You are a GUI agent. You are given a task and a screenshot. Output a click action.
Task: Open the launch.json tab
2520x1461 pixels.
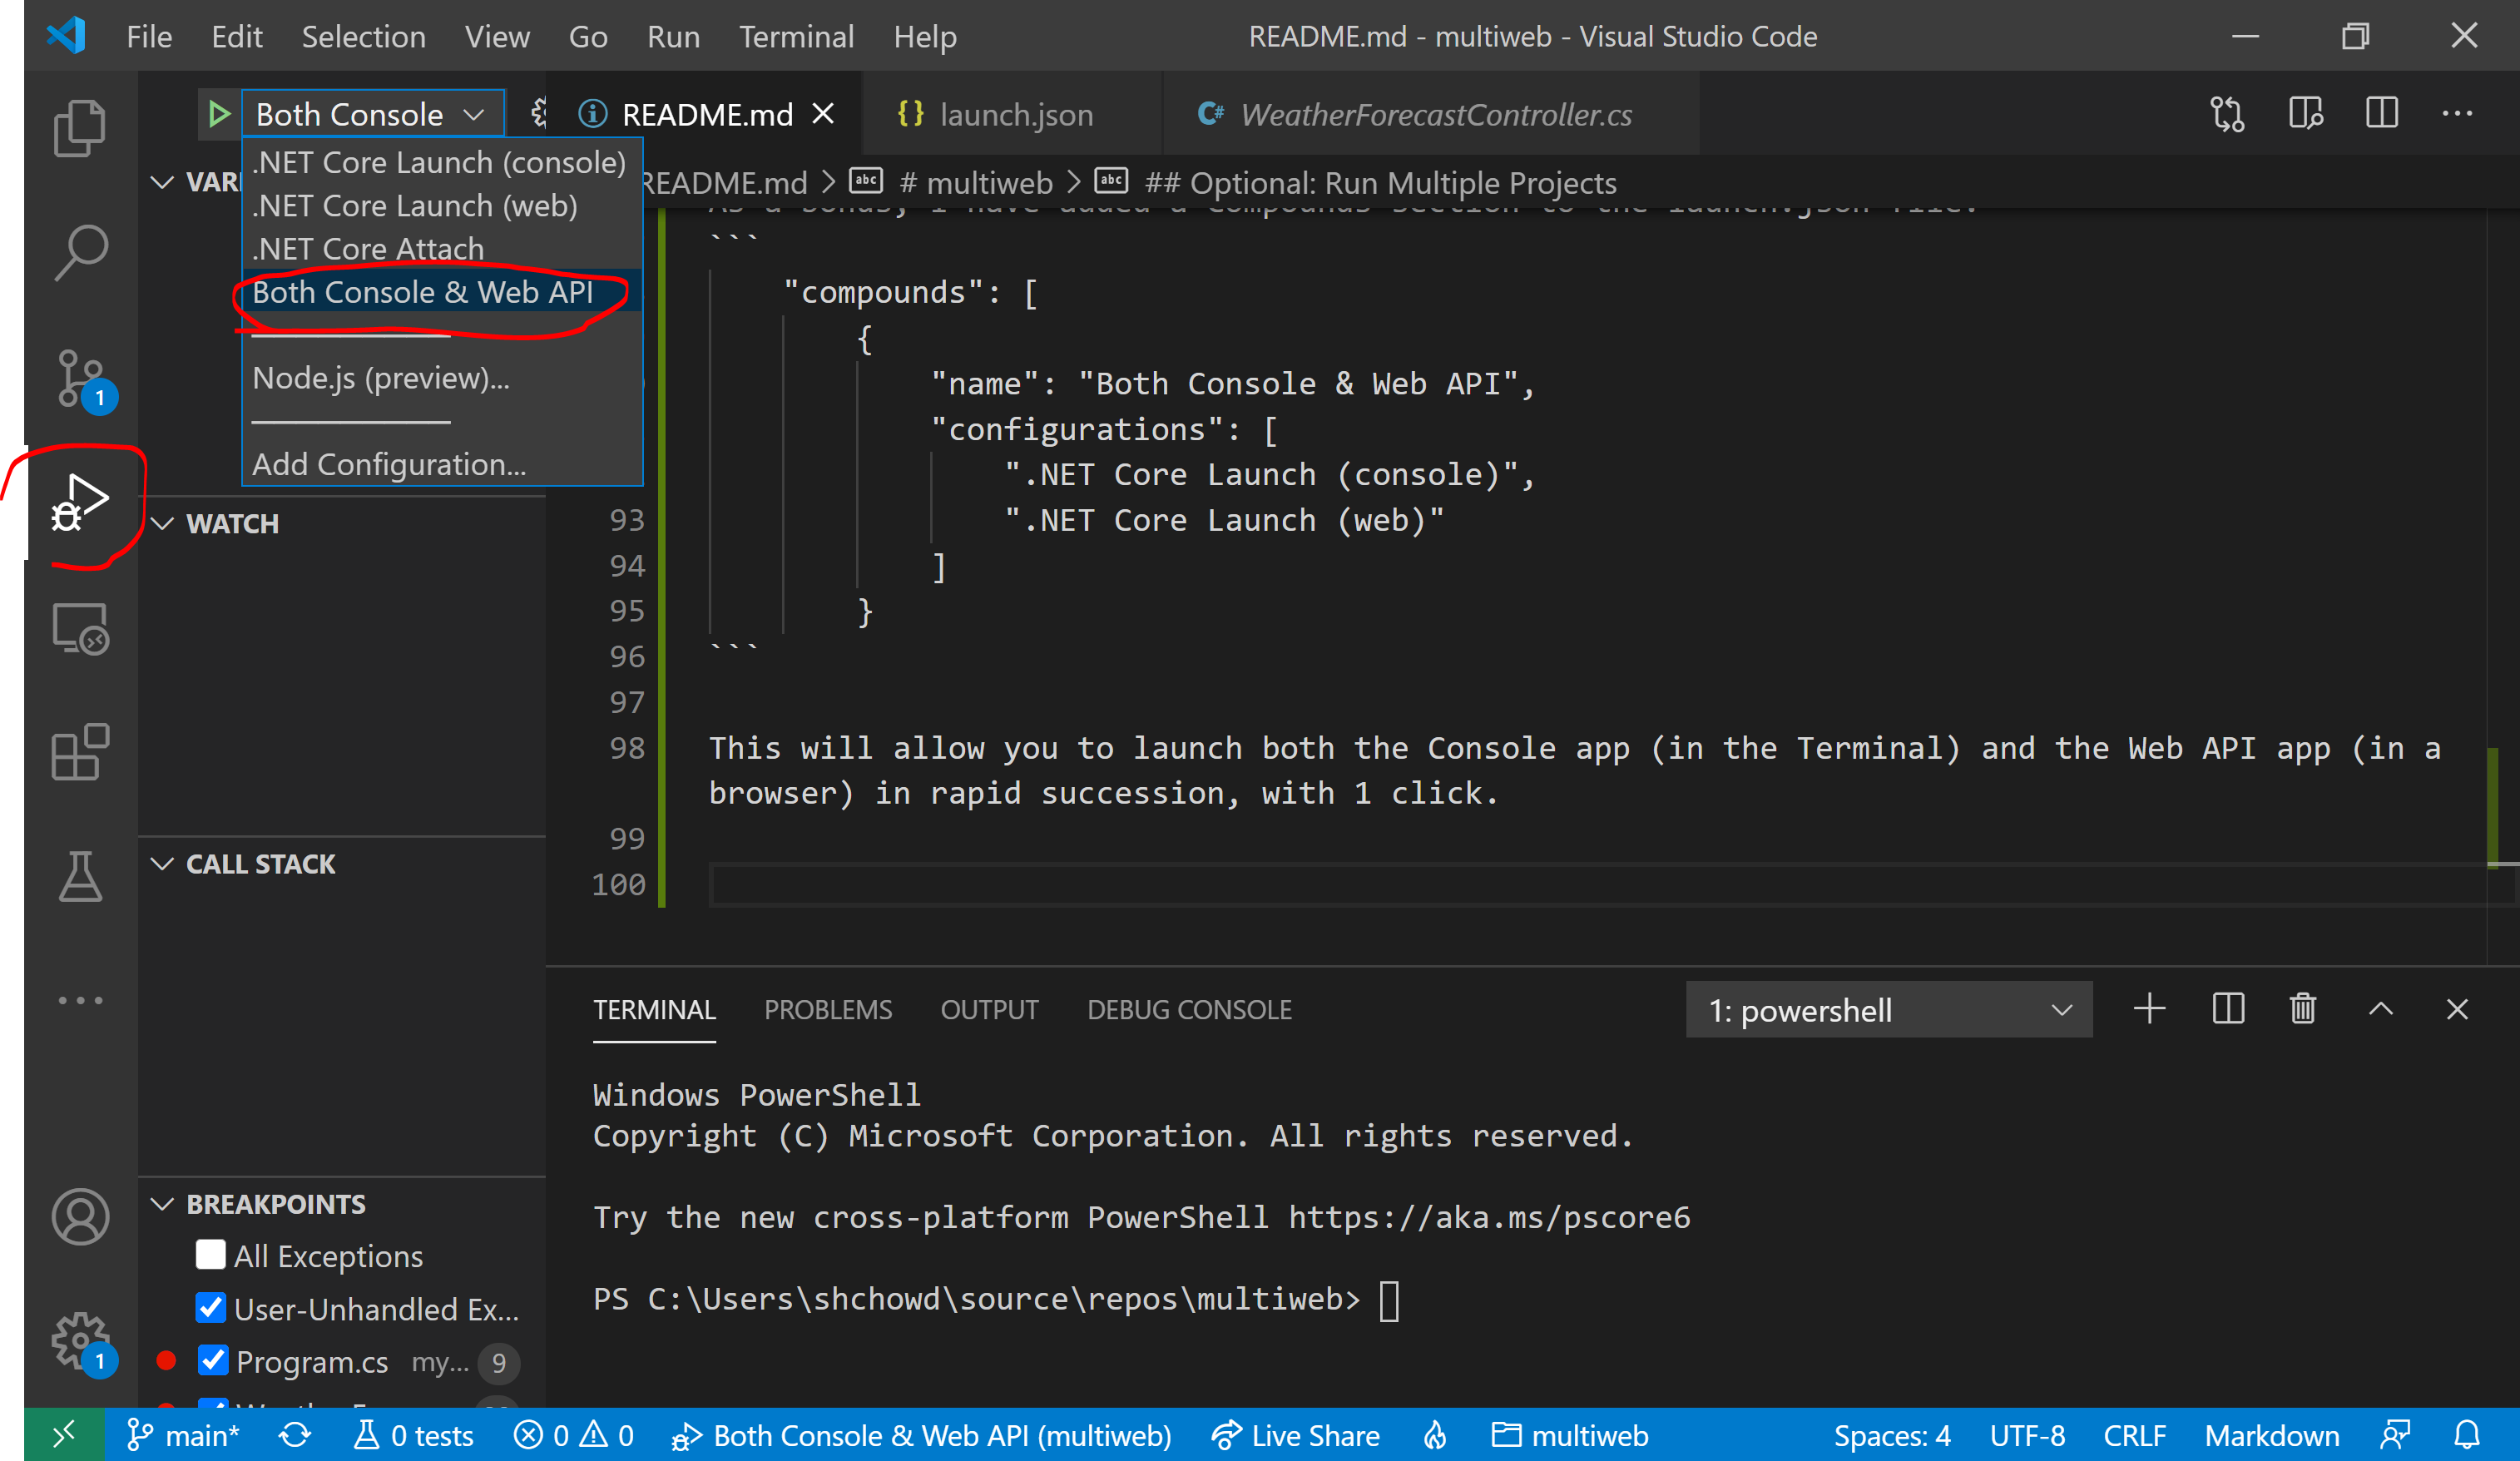point(1014,113)
